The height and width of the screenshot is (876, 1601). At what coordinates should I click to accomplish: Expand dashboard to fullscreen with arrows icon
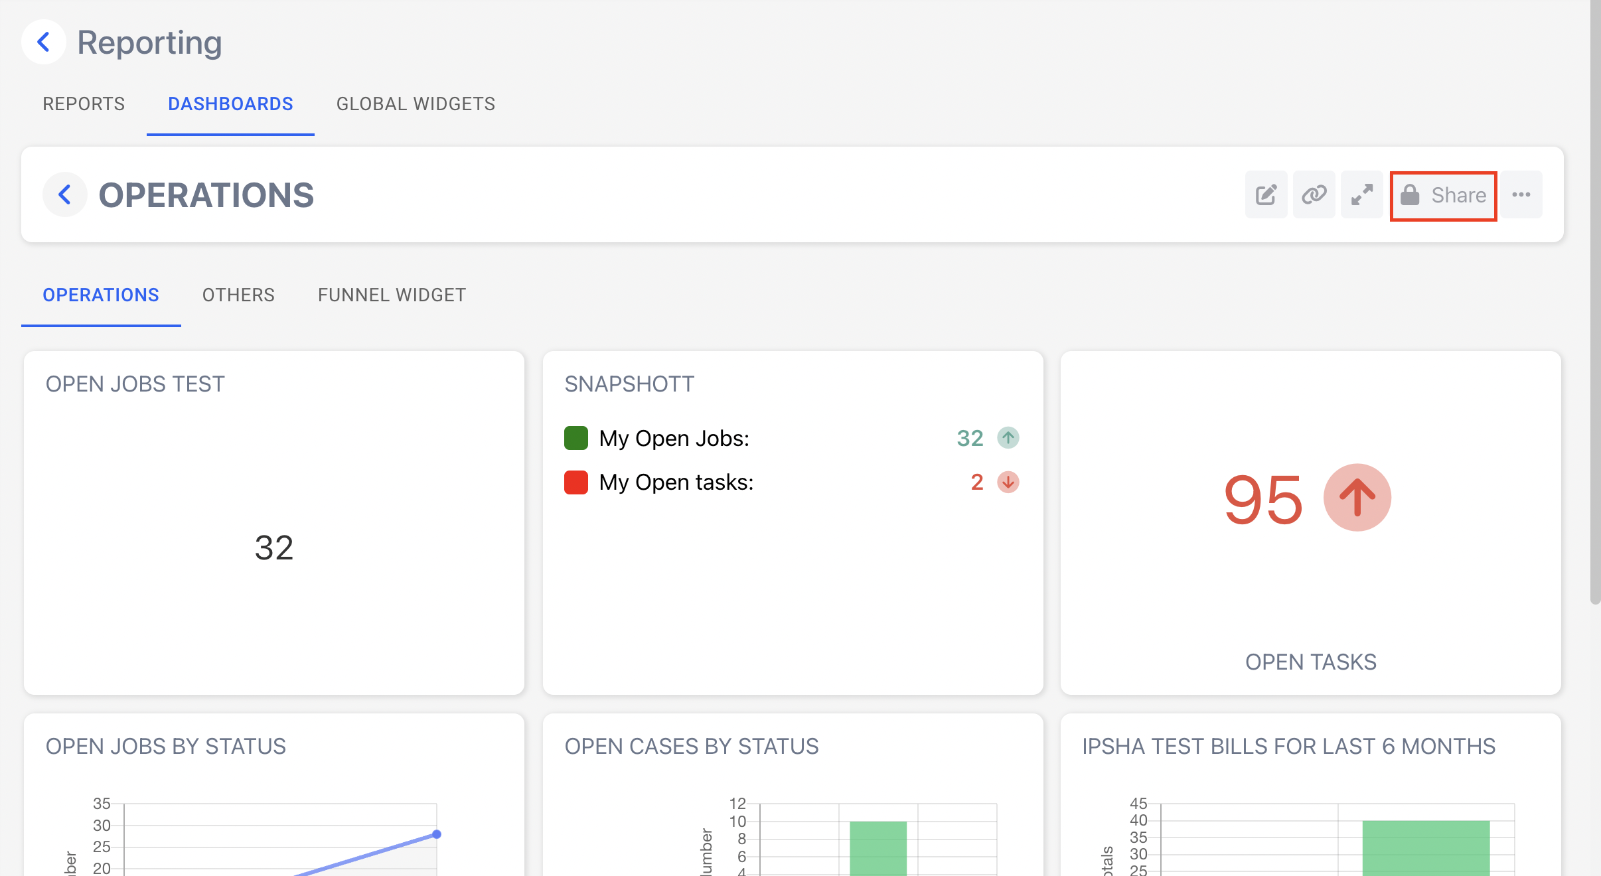pos(1361,194)
